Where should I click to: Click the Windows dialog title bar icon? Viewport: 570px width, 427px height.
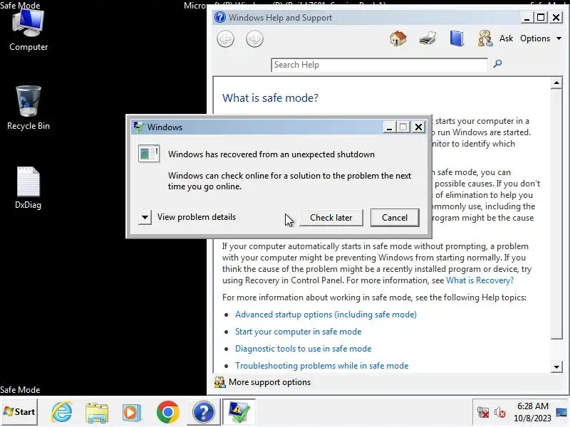click(x=138, y=127)
